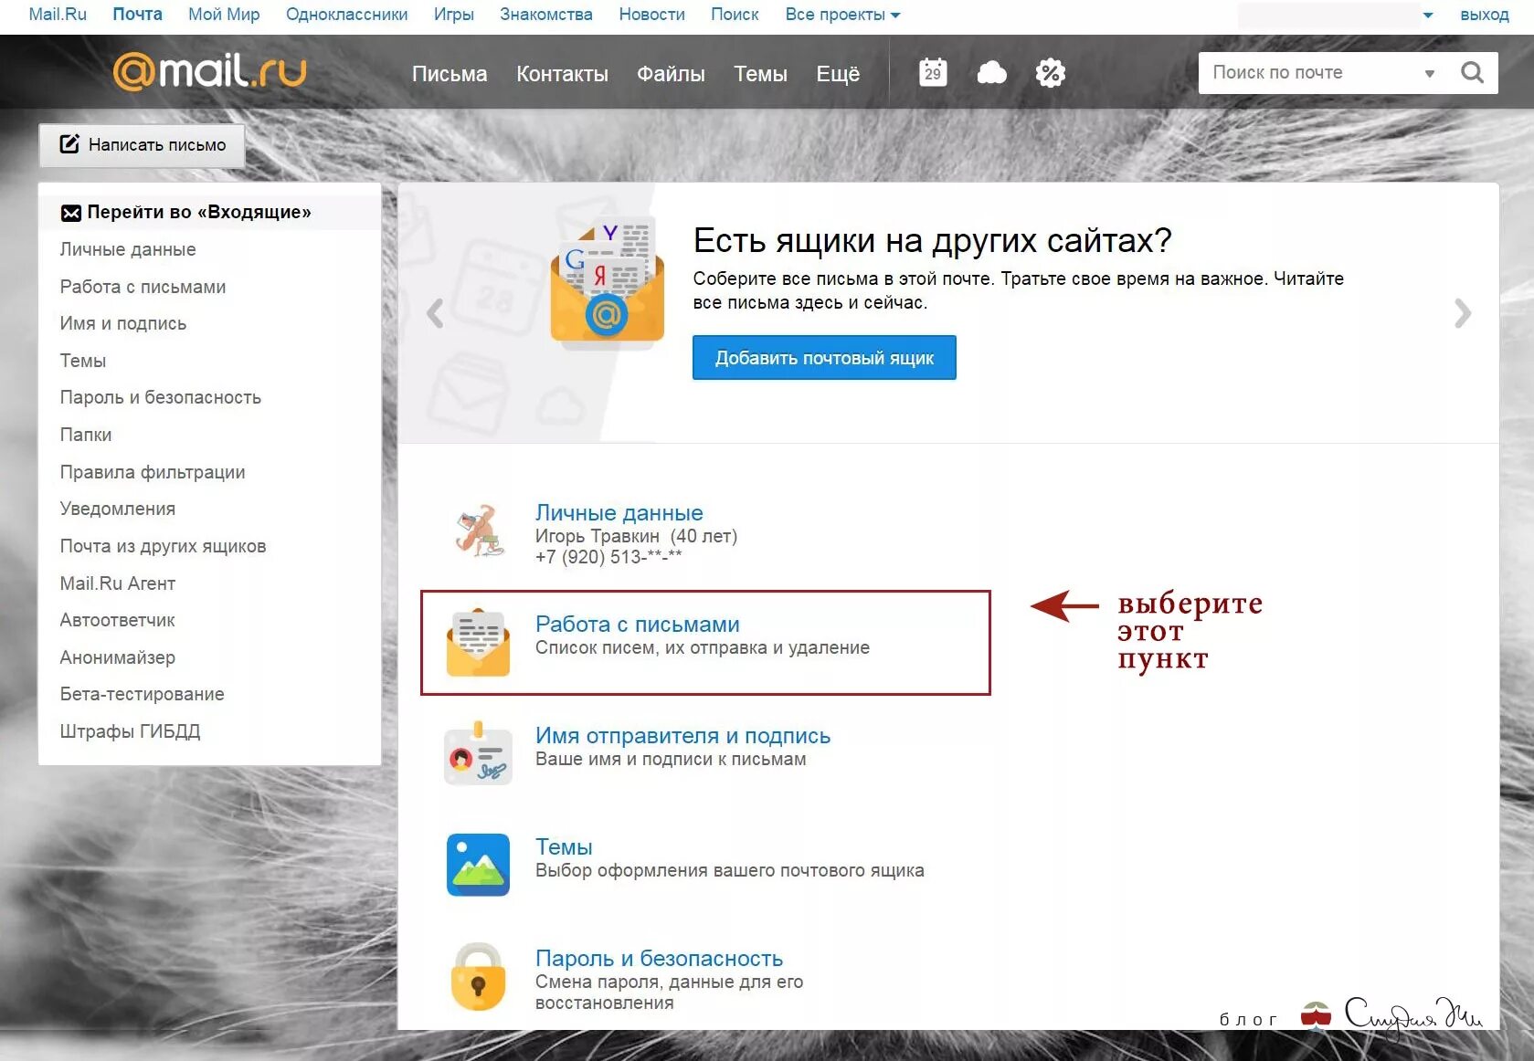Expand the search options dropdown arrow

(x=1430, y=73)
